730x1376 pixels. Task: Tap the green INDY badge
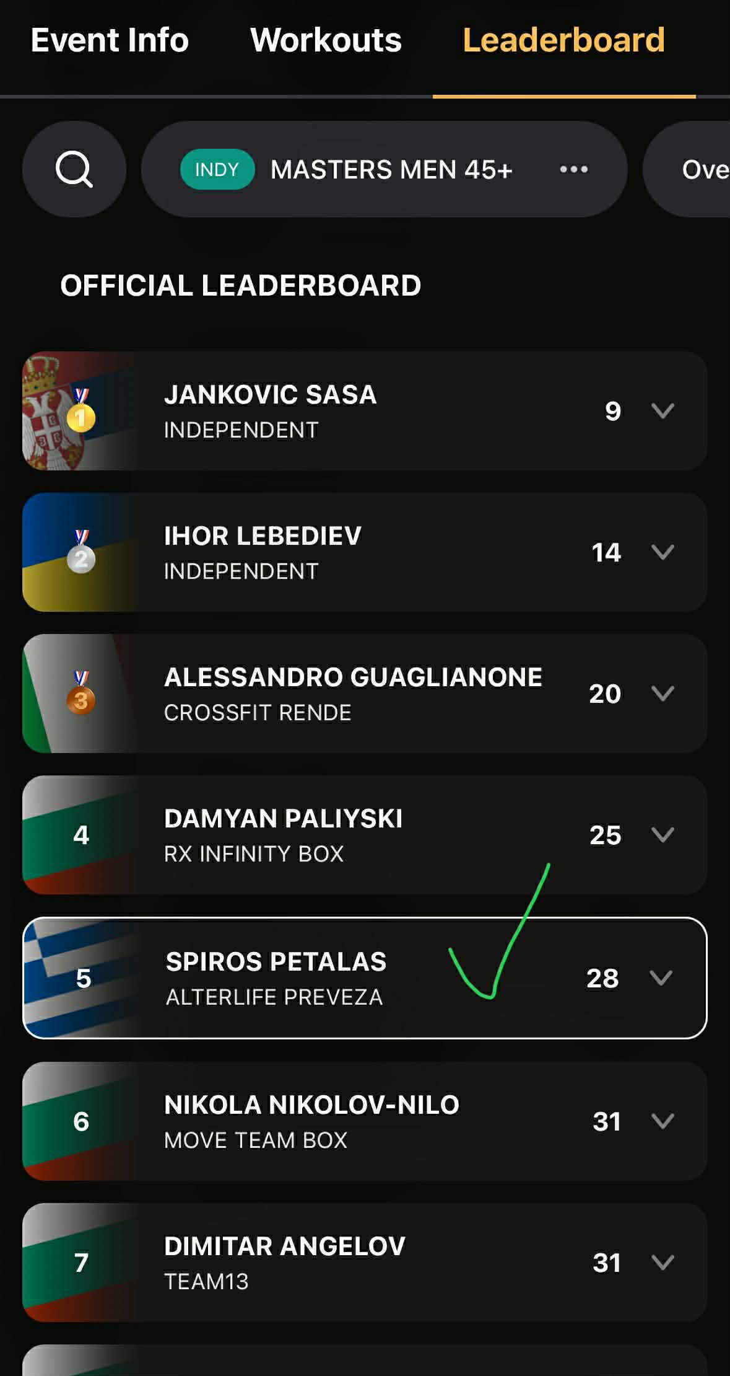[217, 169]
